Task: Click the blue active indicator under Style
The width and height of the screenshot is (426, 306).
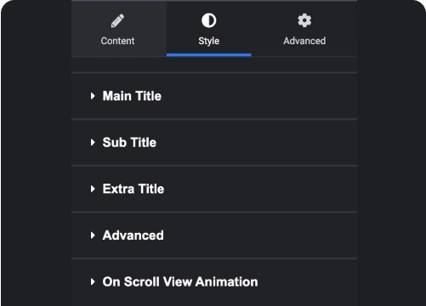Action: pyautogui.click(x=209, y=55)
